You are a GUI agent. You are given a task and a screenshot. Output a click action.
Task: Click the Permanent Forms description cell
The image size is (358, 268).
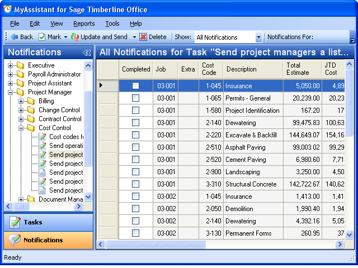point(253,233)
